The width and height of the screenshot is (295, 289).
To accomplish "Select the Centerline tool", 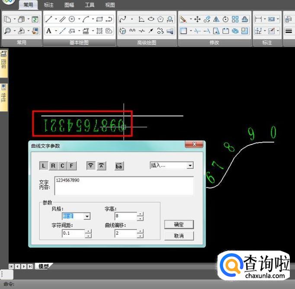I will pyautogui.click(x=62, y=31).
